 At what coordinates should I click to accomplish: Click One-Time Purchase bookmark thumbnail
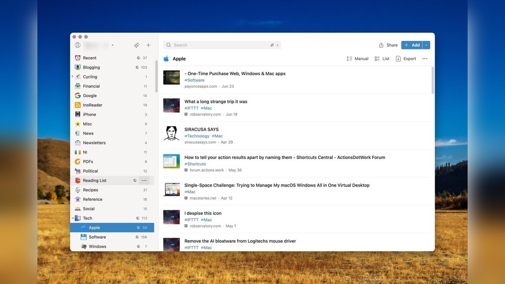tap(171, 78)
